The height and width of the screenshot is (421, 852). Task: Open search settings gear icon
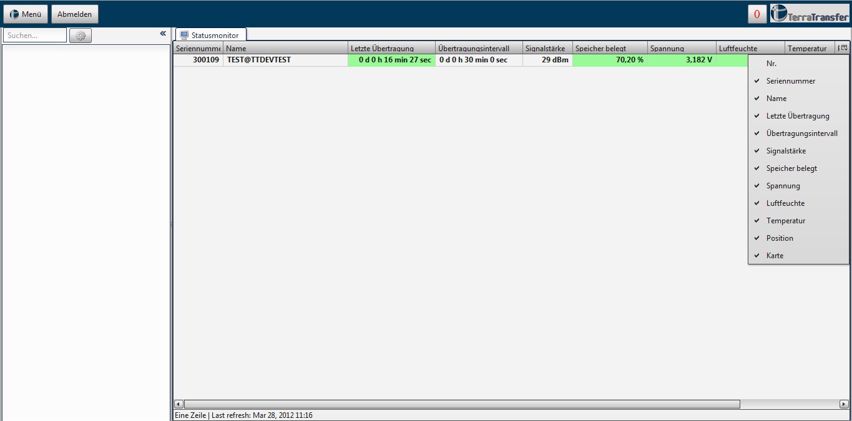coord(81,36)
